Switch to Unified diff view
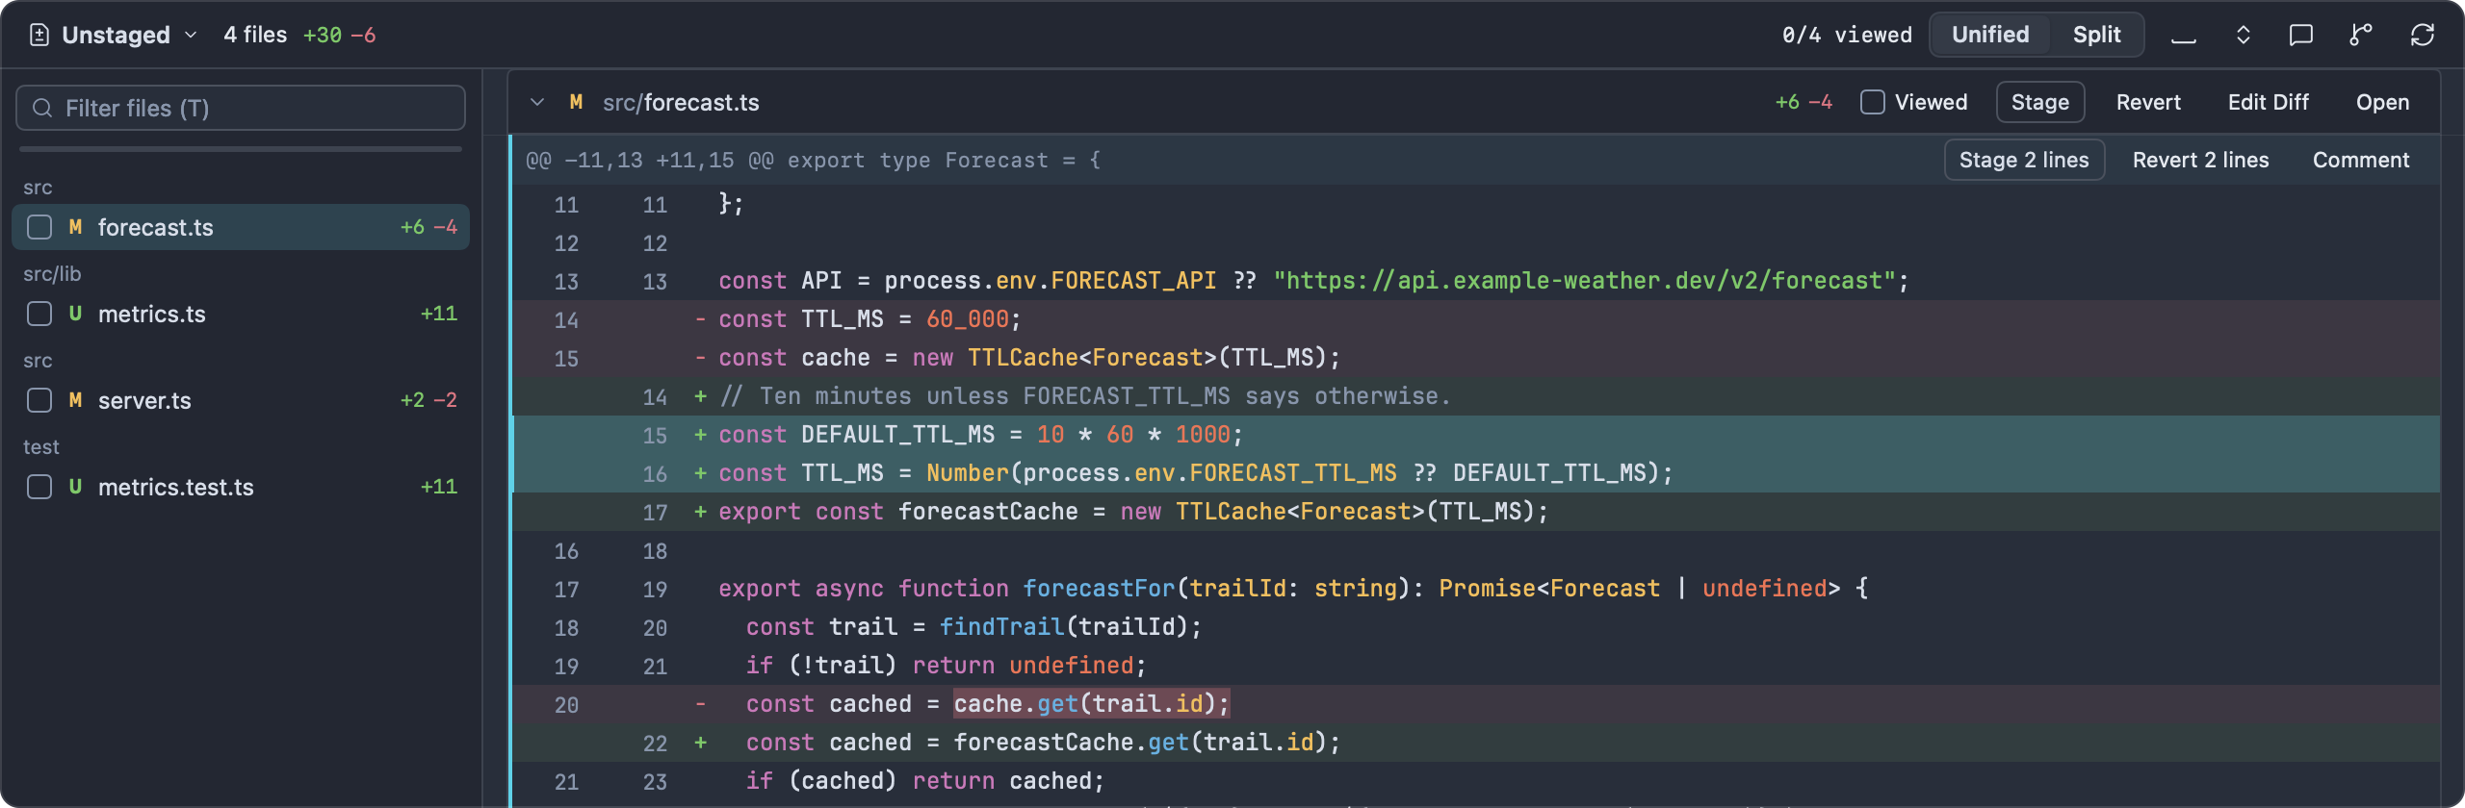 (x=1990, y=35)
